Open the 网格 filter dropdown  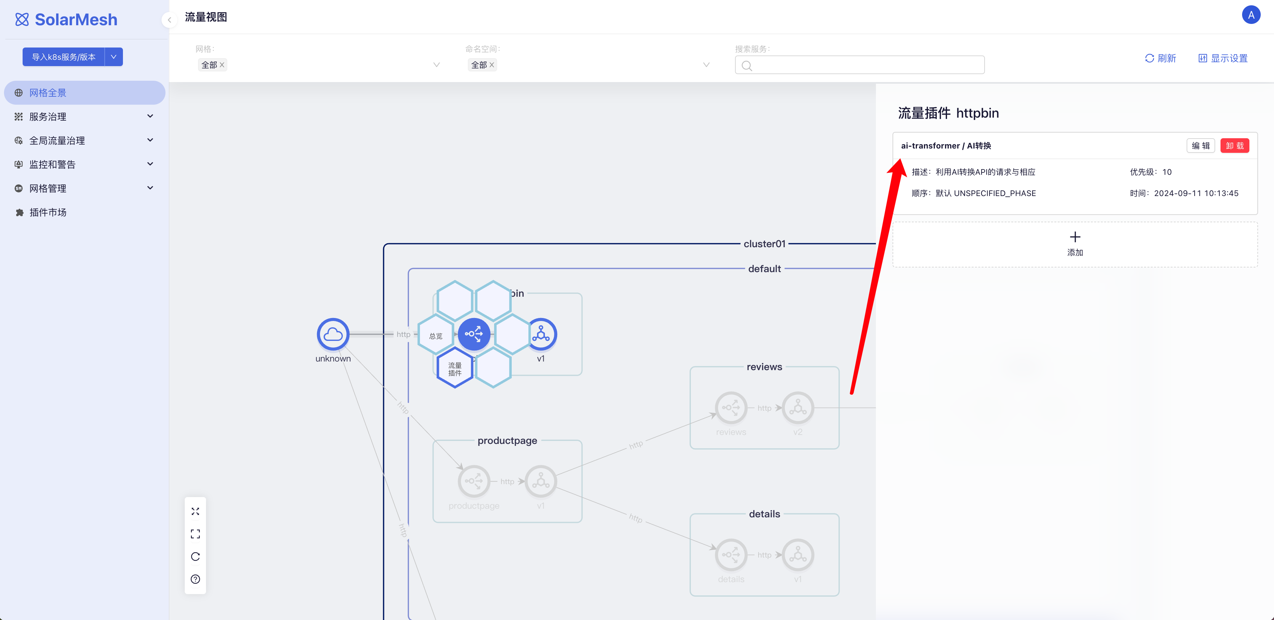436,65
